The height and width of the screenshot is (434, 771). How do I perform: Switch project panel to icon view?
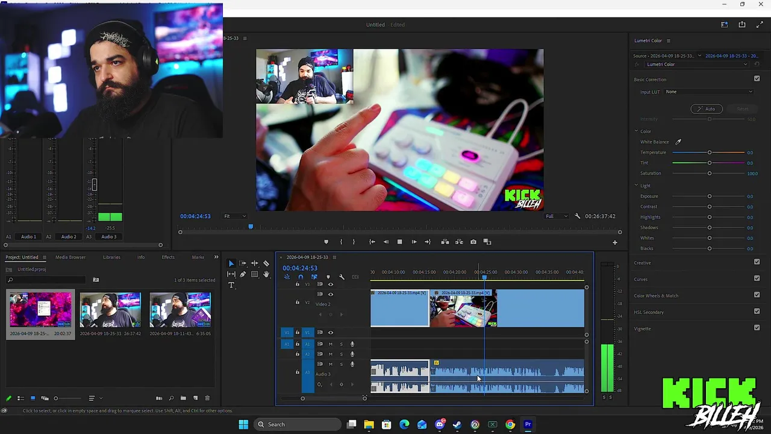[x=33, y=398]
